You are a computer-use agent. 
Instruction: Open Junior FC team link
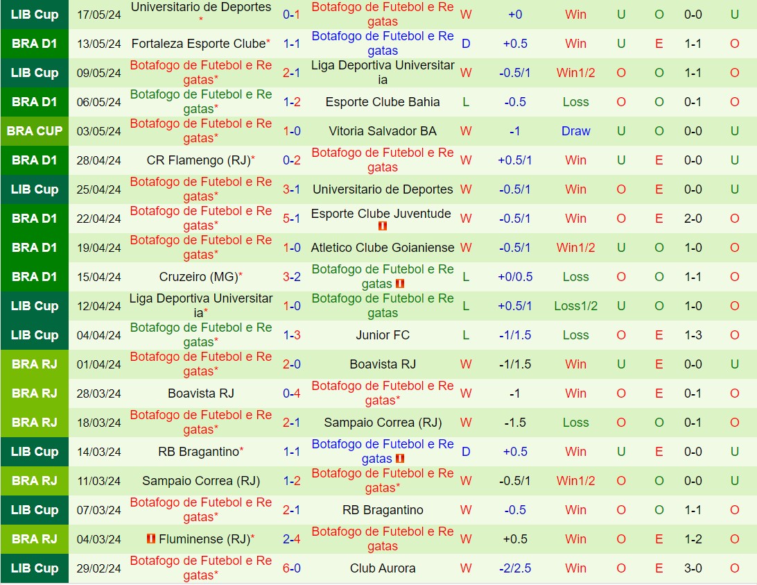[383, 335]
